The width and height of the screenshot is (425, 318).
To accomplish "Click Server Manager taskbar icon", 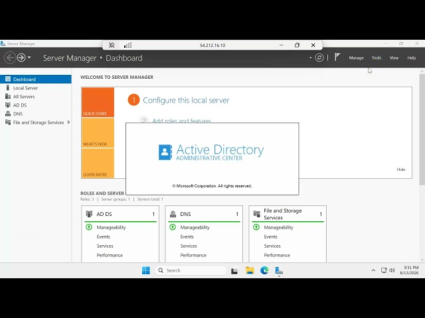I will pyautogui.click(x=279, y=270).
